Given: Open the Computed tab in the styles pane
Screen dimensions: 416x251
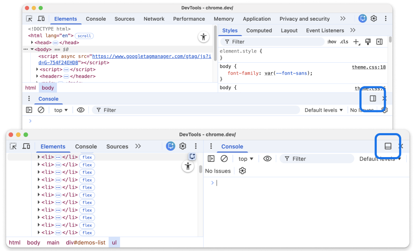Looking at the screenshot, I should tap(259, 30).
